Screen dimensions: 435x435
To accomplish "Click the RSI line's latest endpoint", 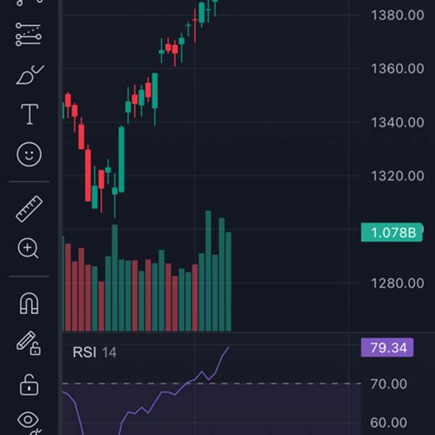I will click(229, 347).
